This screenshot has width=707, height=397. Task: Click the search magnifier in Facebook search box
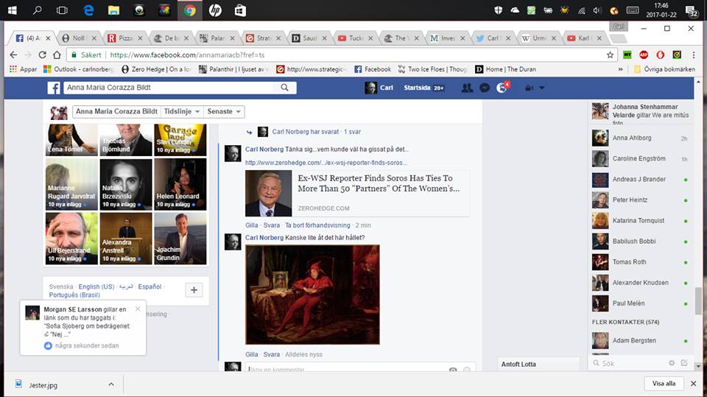[285, 88]
